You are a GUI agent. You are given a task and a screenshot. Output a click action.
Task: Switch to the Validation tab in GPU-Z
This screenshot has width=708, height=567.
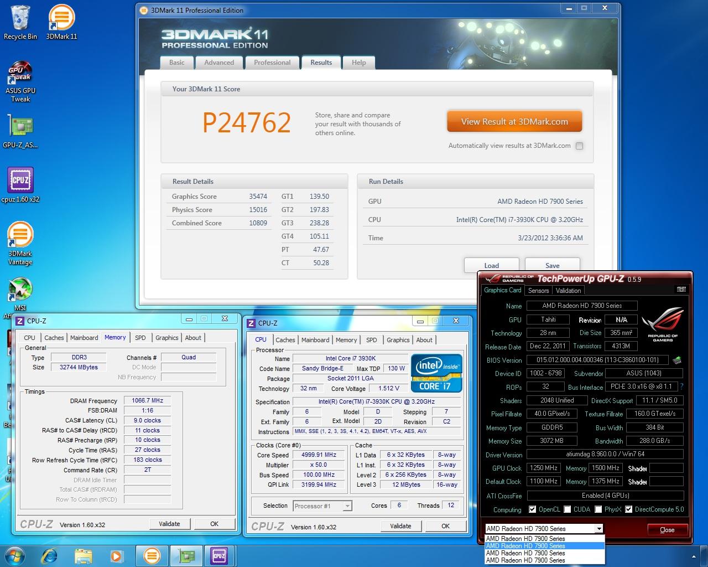(569, 290)
